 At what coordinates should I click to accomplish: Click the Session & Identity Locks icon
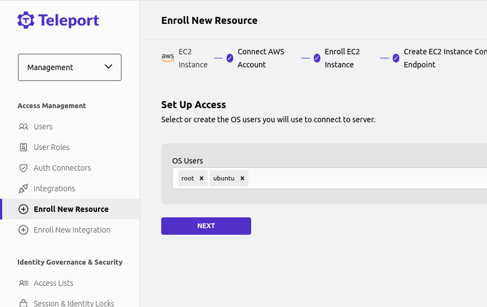coord(23,303)
